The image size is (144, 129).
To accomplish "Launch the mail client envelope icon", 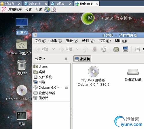I will coord(53,9).
